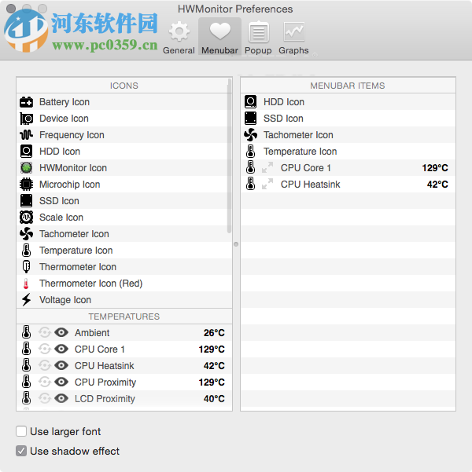This screenshot has height=472, width=472.
Task: Toggle the eye visibility for CPU Heatsink
Action: click(61, 365)
